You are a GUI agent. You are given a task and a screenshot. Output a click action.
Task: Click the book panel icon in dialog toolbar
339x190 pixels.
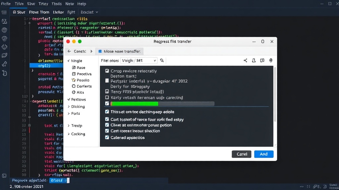[262, 61]
